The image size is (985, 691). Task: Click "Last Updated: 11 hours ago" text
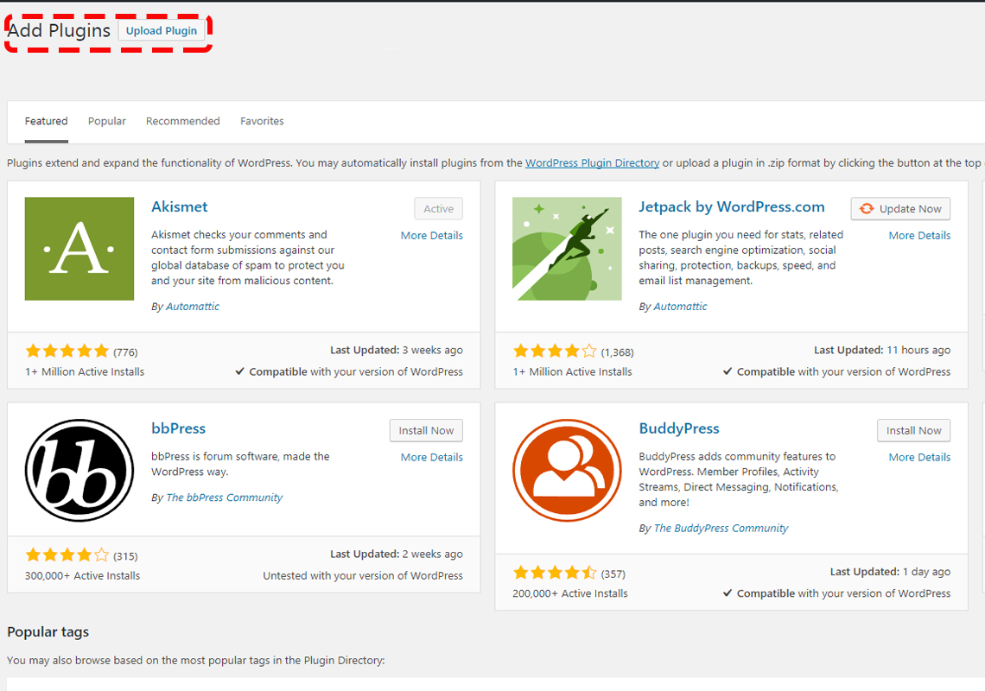882,351
